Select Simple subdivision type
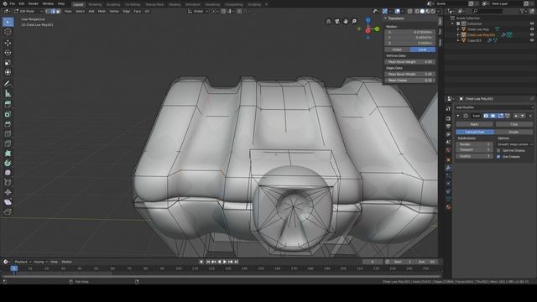The width and height of the screenshot is (537, 302). coord(514,132)
